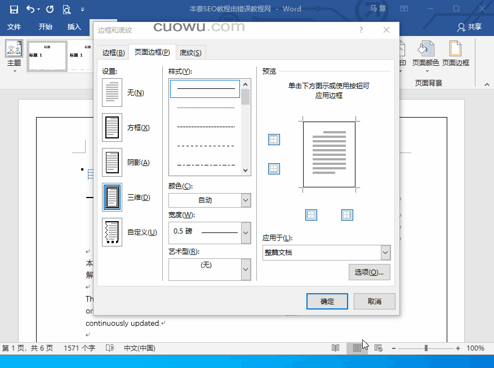Choose the 方框(X) box setting icon
Viewport: 494px width, 368px height.
pyautogui.click(x=112, y=128)
